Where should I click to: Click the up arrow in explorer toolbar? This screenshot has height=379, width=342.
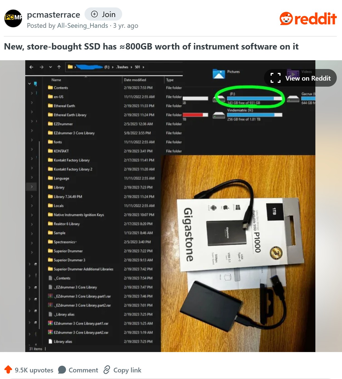click(x=59, y=67)
